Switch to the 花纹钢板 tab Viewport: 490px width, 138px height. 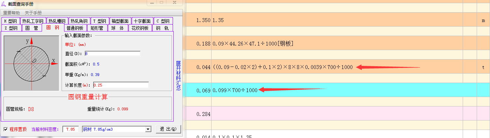coord(140,28)
